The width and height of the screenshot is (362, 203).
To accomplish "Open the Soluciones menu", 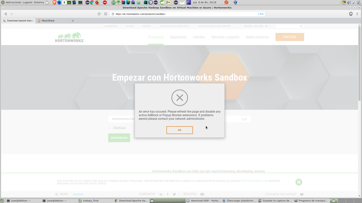I will [x=178, y=37].
